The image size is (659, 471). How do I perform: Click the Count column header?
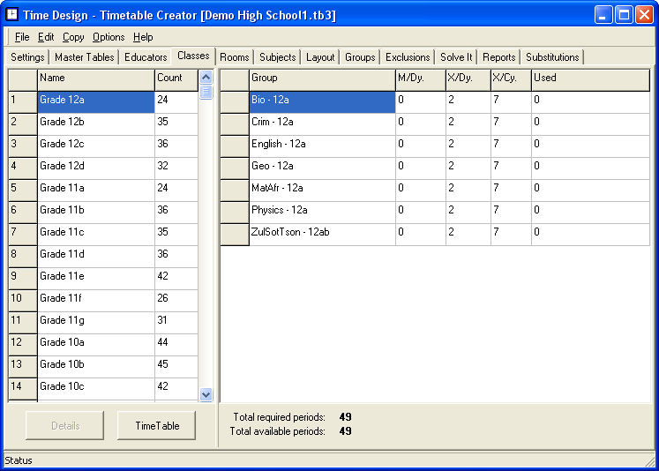click(x=176, y=78)
